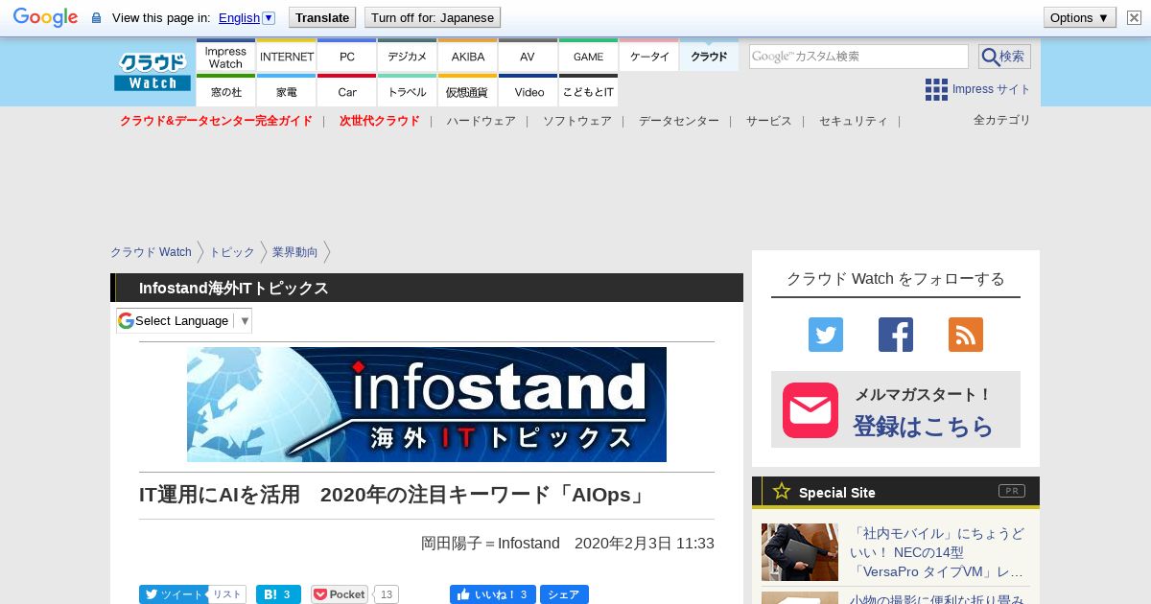Open 全カテゴリ link
The image size is (1151, 604).
(x=1002, y=120)
